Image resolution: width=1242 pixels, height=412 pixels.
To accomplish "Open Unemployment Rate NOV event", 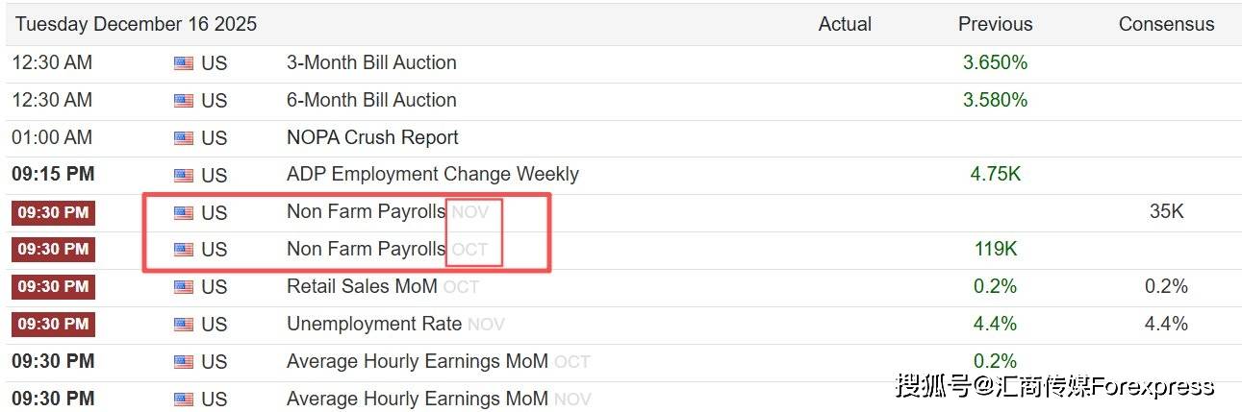I will click(374, 324).
